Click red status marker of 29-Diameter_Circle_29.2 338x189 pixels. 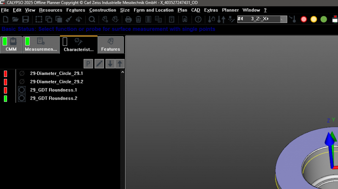point(6,82)
